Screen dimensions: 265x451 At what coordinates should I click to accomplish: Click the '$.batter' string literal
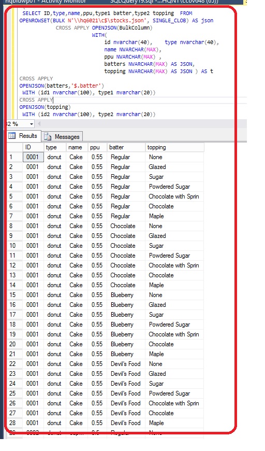[86, 86]
